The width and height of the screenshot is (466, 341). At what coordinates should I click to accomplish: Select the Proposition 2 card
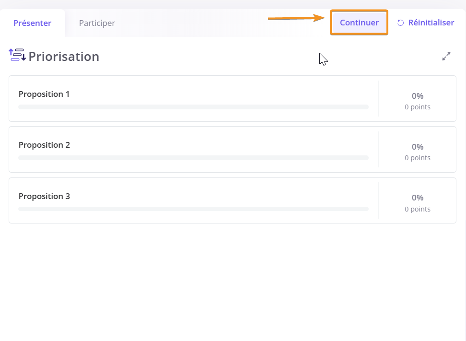coord(233,150)
